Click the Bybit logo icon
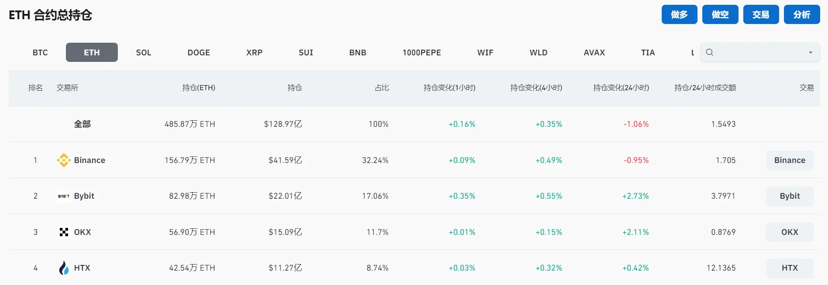 64,196
